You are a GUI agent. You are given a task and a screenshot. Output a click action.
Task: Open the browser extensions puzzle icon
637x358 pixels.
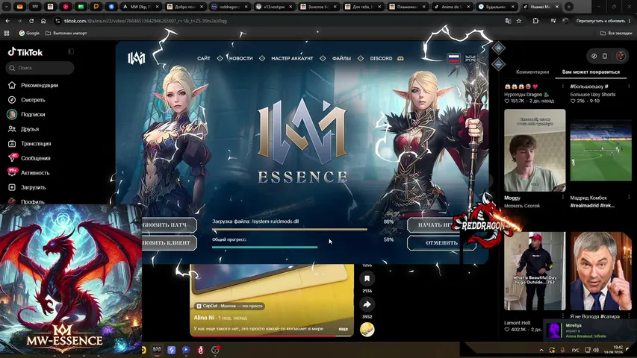535,21
